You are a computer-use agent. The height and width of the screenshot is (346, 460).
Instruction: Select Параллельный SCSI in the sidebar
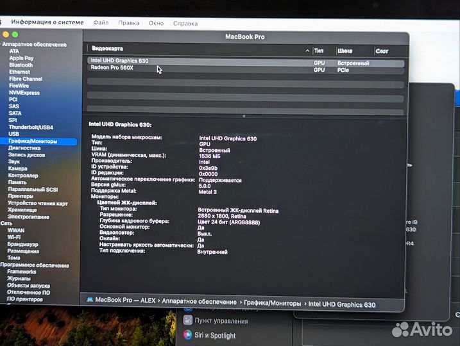pyautogui.click(x=33, y=189)
